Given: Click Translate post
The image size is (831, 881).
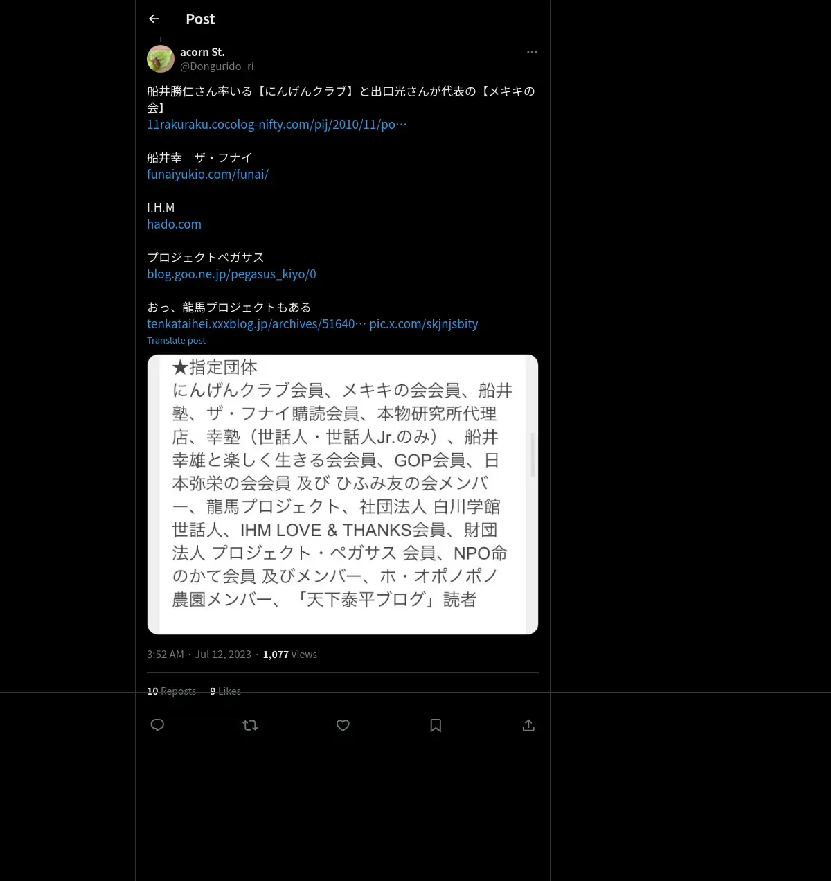Looking at the screenshot, I should (176, 340).
